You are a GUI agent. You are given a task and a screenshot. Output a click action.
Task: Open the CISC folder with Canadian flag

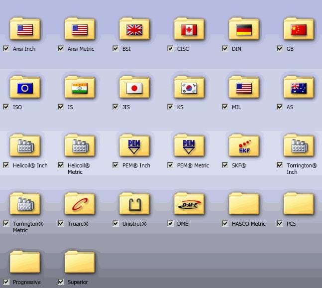189,30
